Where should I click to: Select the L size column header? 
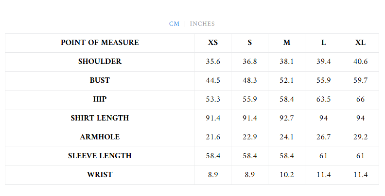[x=324, y=43]
